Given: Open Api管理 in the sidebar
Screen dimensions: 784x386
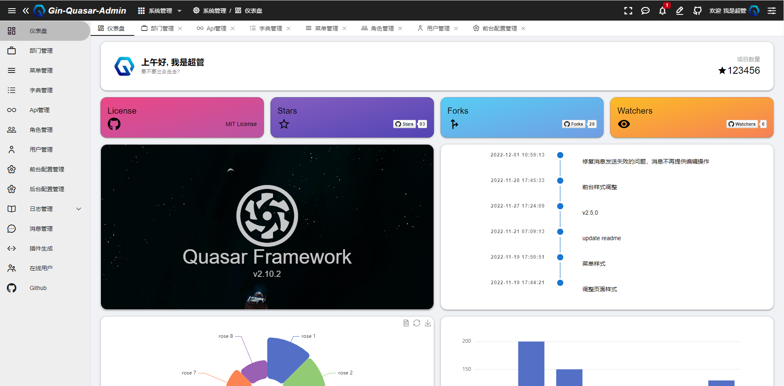Looking at the screenshot, I should 45,110.
